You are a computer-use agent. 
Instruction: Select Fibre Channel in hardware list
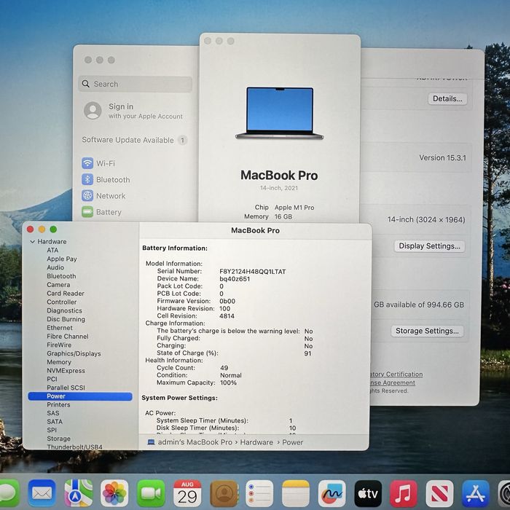click(68, 337)
